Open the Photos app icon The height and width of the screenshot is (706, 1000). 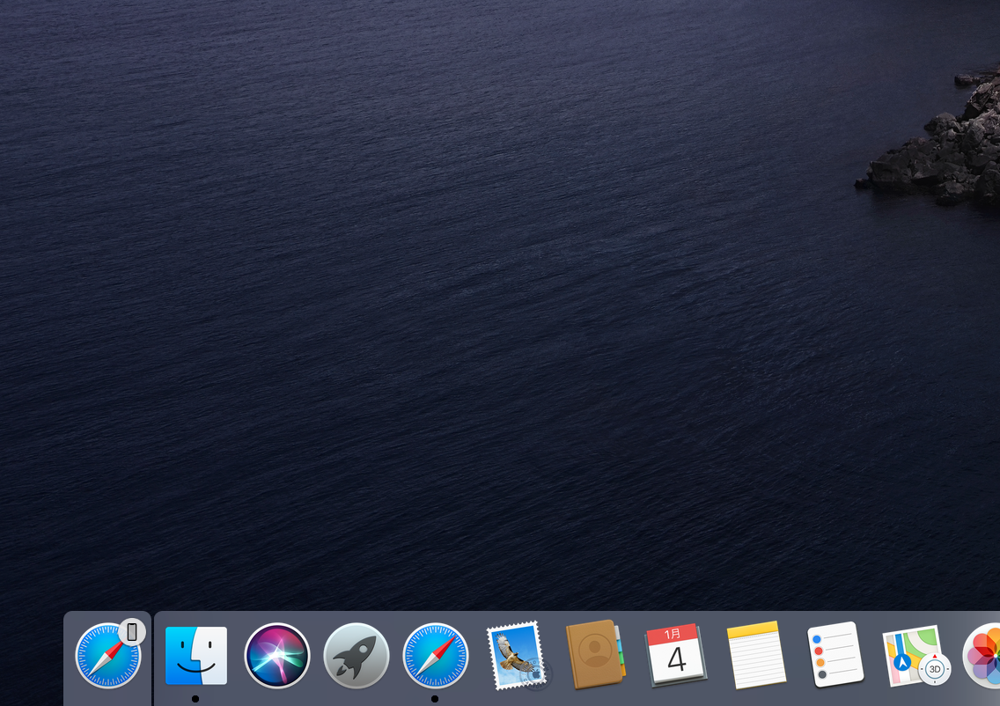click(982, 656)
